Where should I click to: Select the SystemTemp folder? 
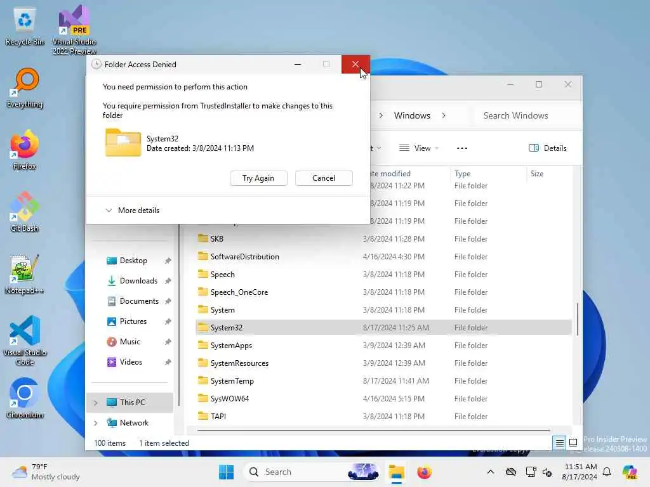pyautogui.click(x=383, y=381)
